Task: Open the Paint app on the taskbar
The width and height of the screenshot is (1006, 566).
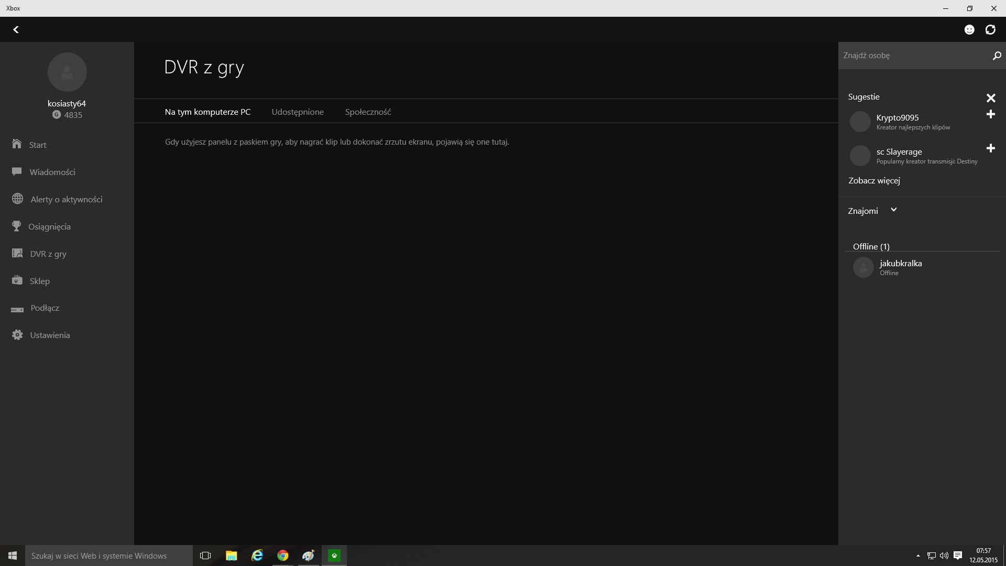Action: click(x=308, y=556)
